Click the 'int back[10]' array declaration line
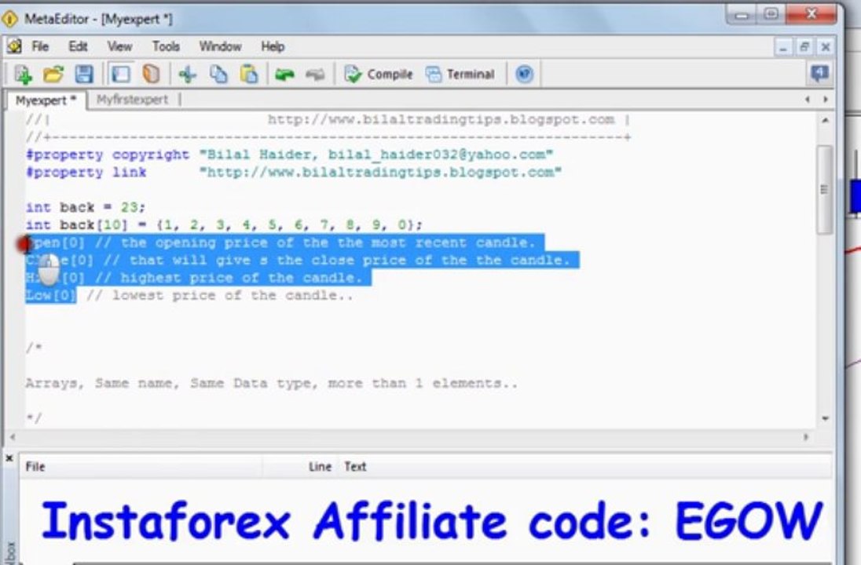The width and height of the screenshot is (861, 565). click(224, 225)
